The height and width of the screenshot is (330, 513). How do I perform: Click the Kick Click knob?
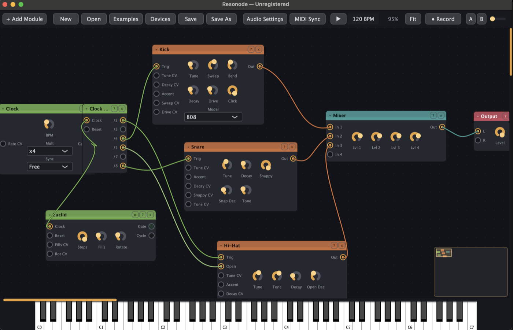(232, 90)
